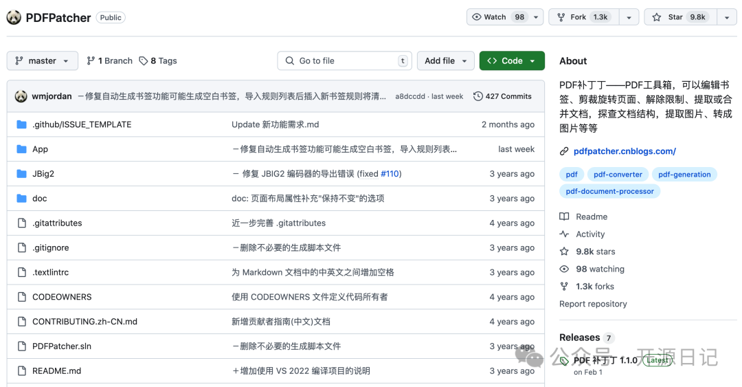742x387 pixels.
Task: Open the 8 Tags link
Action: coord(158,60)
